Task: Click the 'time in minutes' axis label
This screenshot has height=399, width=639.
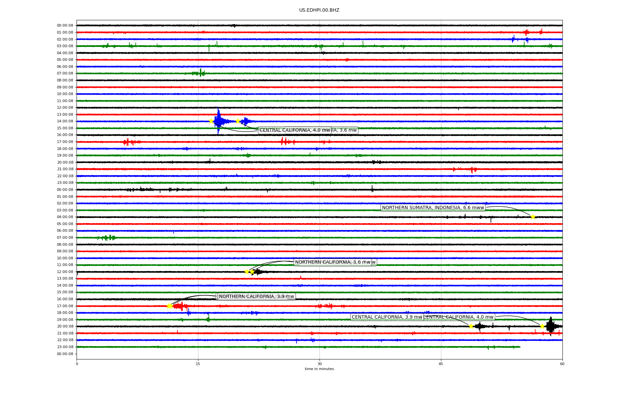Action: coord(319,369)
